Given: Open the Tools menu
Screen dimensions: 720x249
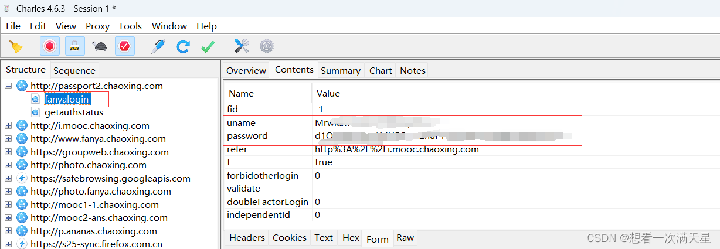Looking at the screenshot, I should pos(130,26).
